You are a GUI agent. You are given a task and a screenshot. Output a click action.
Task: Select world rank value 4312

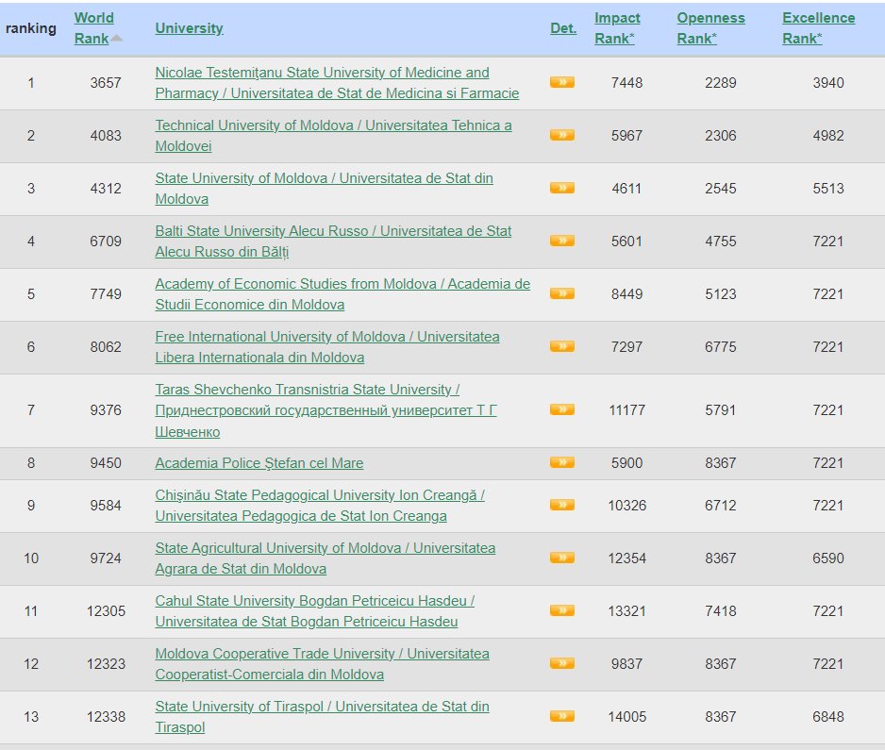[x=106, y=189]
